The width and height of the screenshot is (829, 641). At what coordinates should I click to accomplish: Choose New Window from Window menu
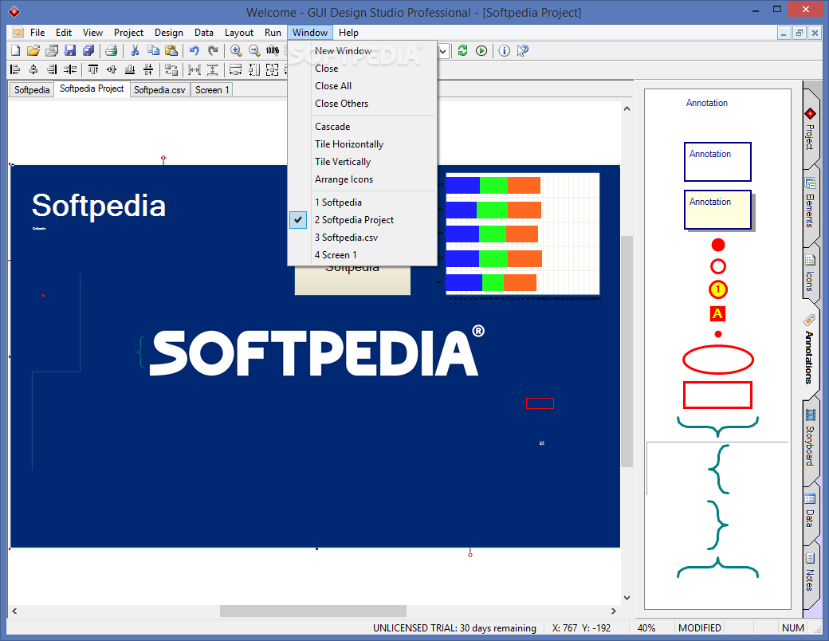coord(362,51)
